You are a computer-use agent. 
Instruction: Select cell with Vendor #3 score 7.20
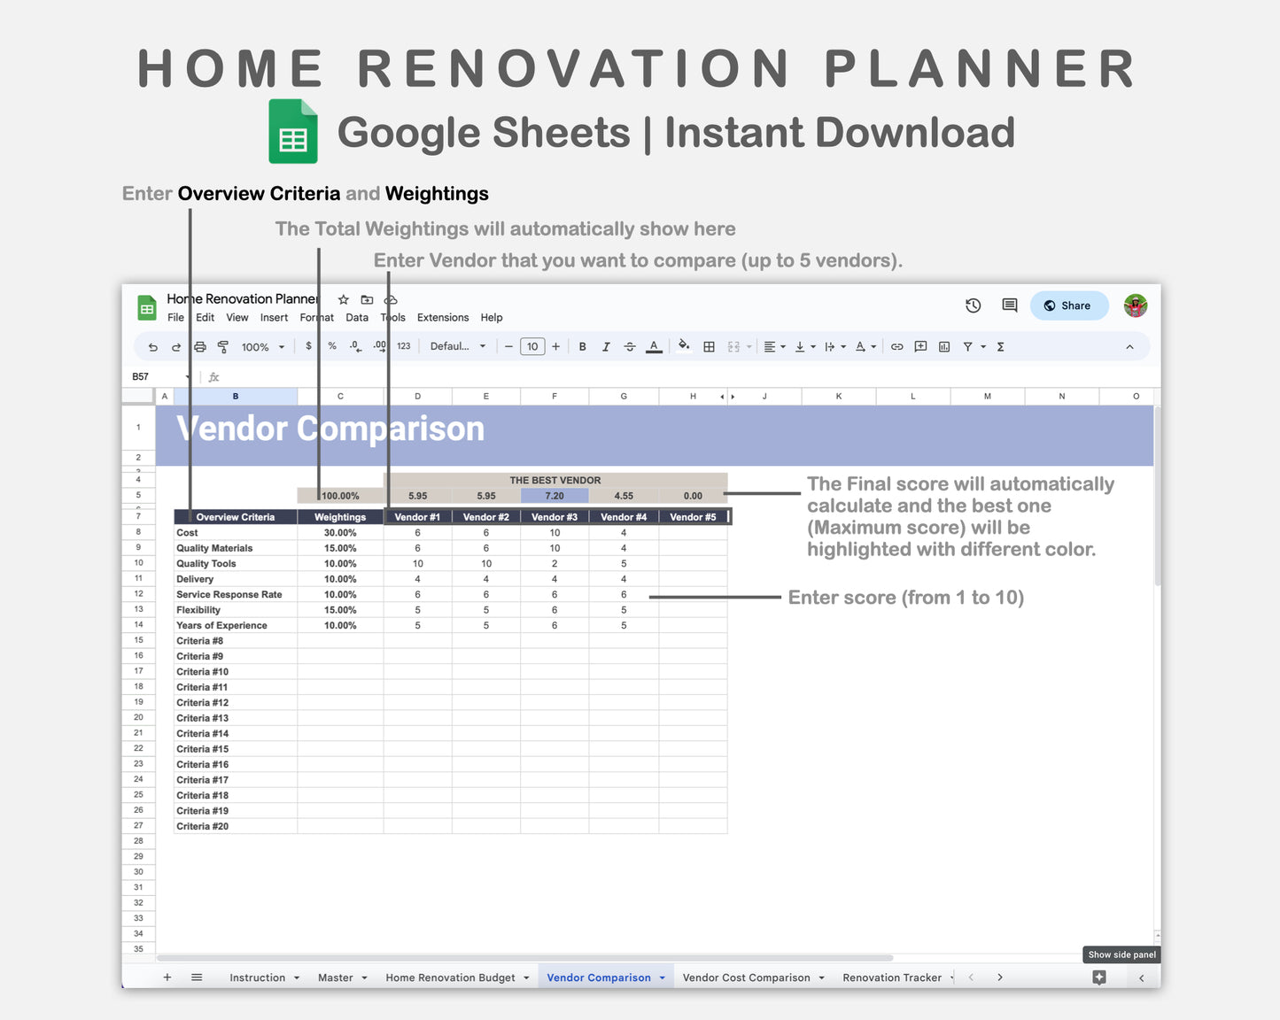click(x=555, y=496)
